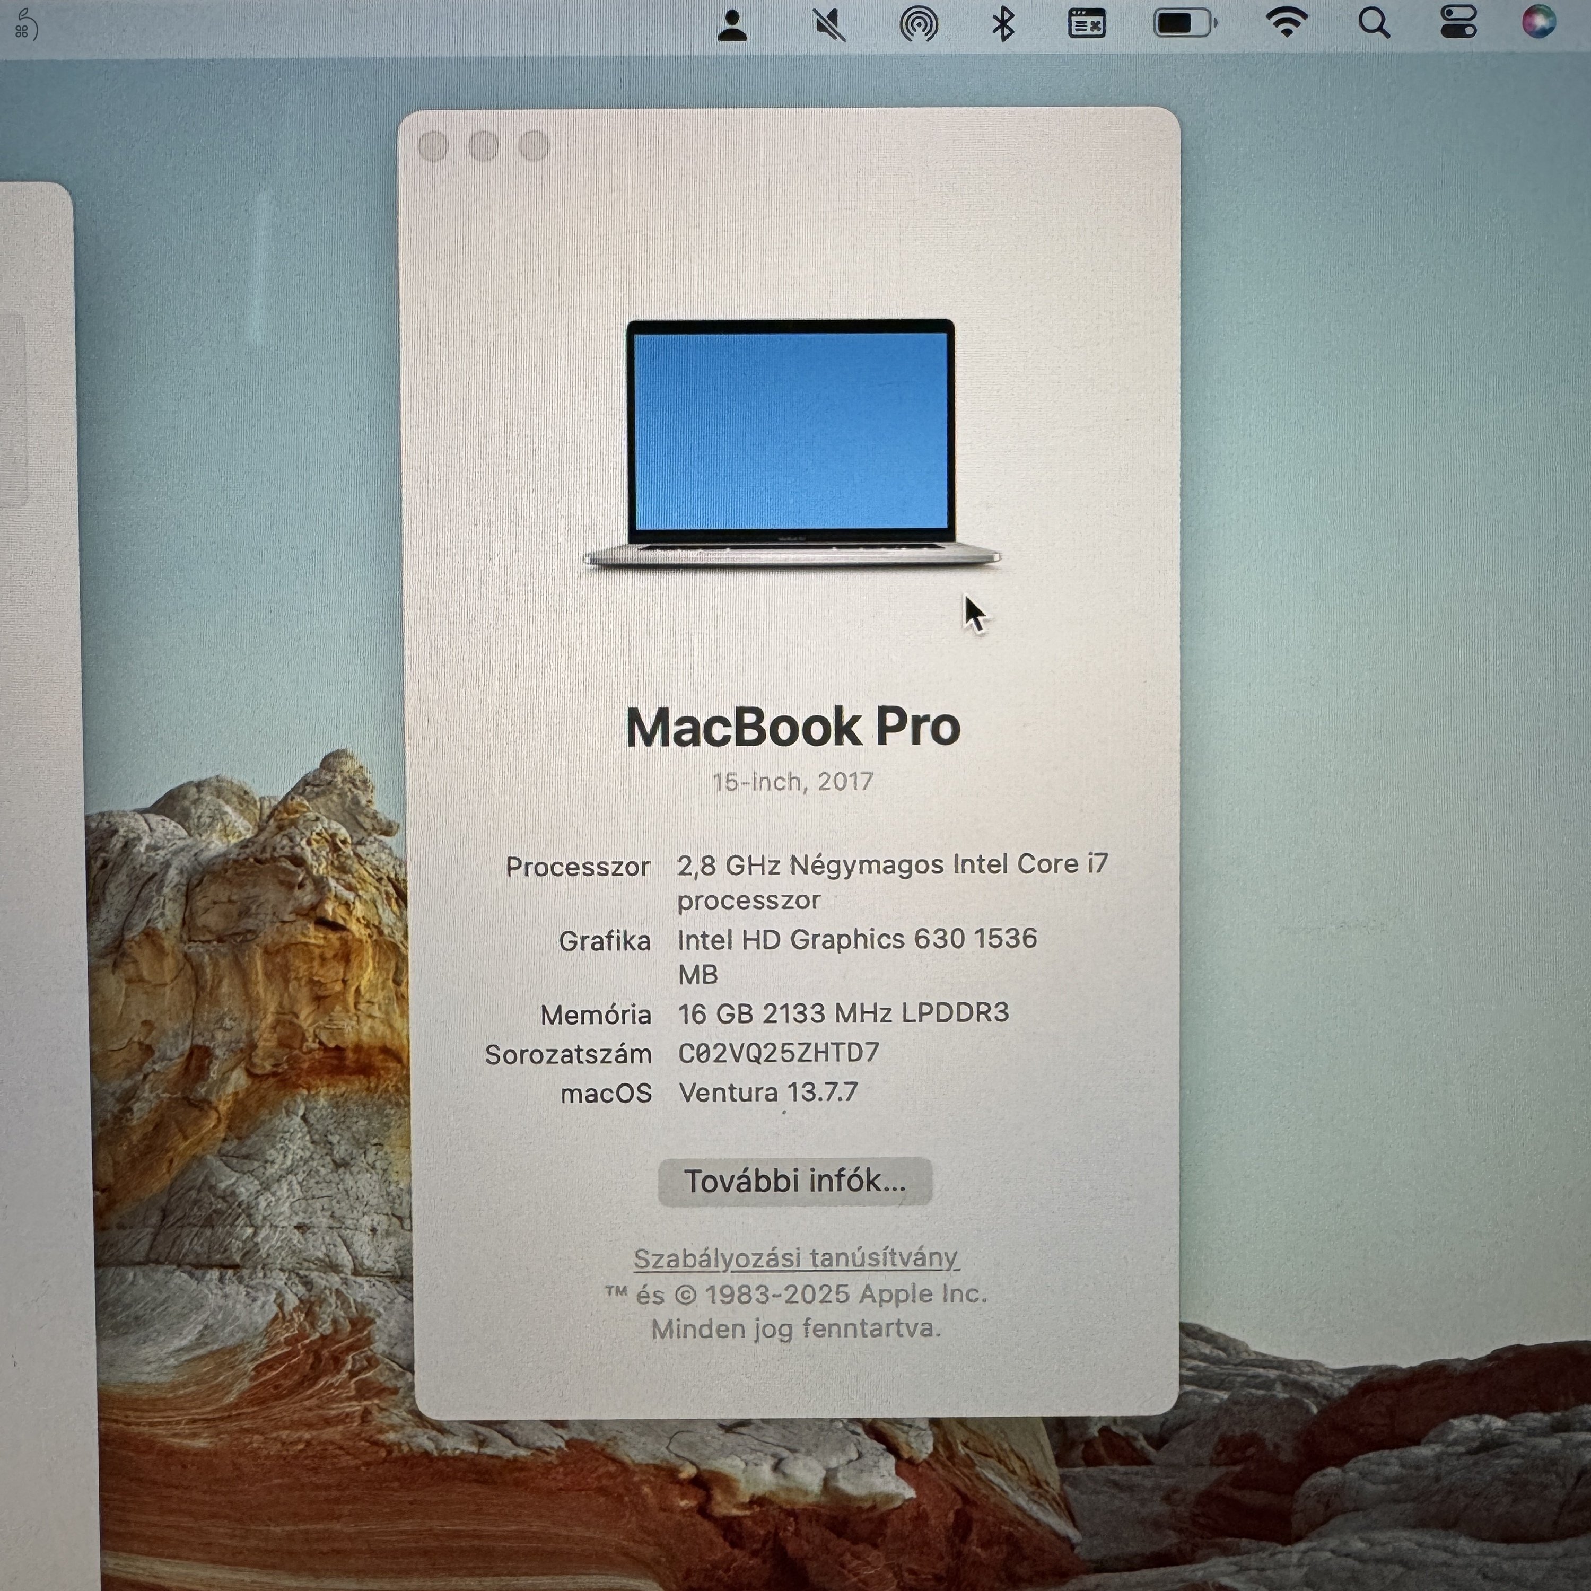Click the Ventura 13.7.7 version text
This screenshot has height=1591, width=1591.
pos(768,1092)
